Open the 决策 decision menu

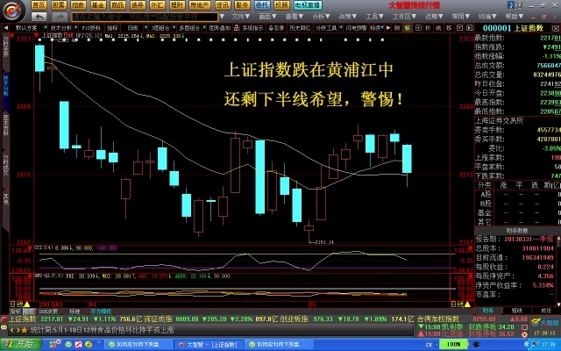348,17
